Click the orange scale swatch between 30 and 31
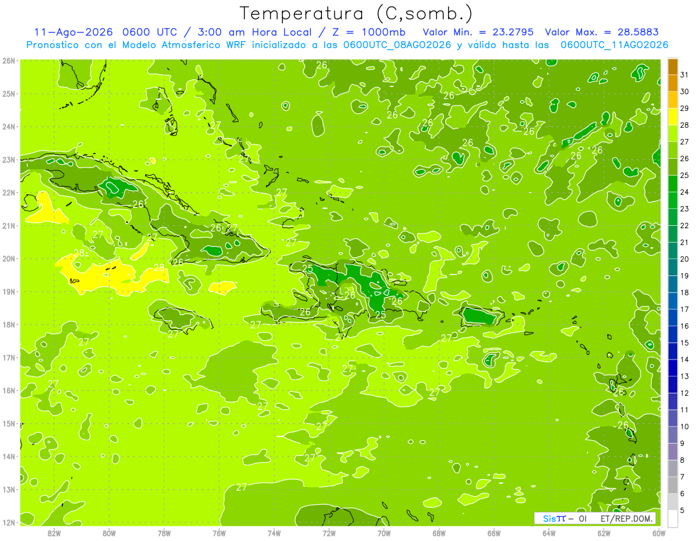The height and width of the screenshot is (541, 700). click(x=673, y=83)
